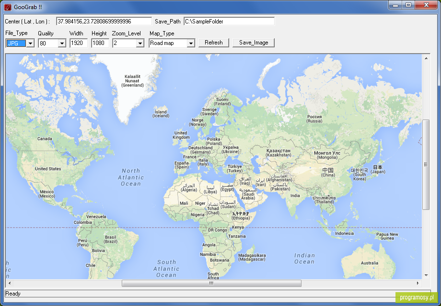The height and width of the screenshot is (306, 441).
Task: Click the Suomi (Finland) label on map
Action: coord(222,101)
